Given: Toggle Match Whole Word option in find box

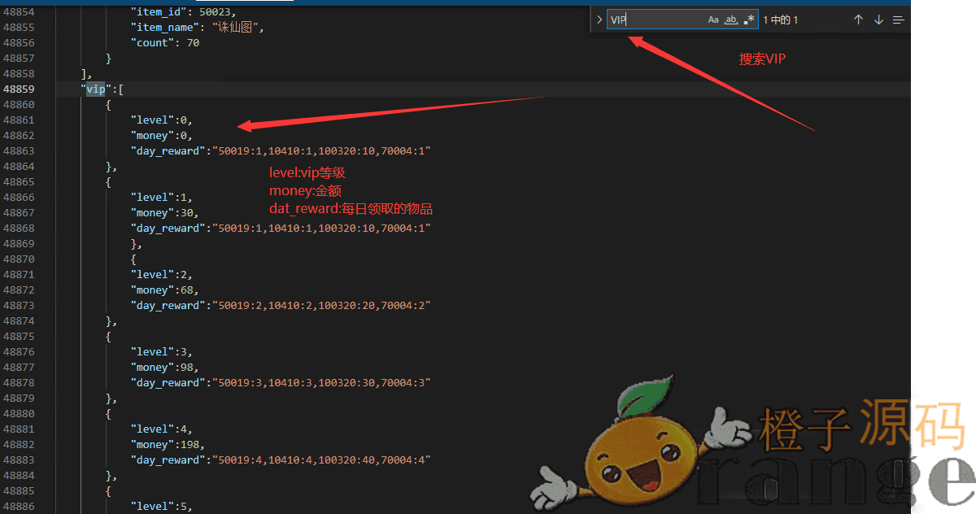Looking at the screenshot, I should click(731, 20).
